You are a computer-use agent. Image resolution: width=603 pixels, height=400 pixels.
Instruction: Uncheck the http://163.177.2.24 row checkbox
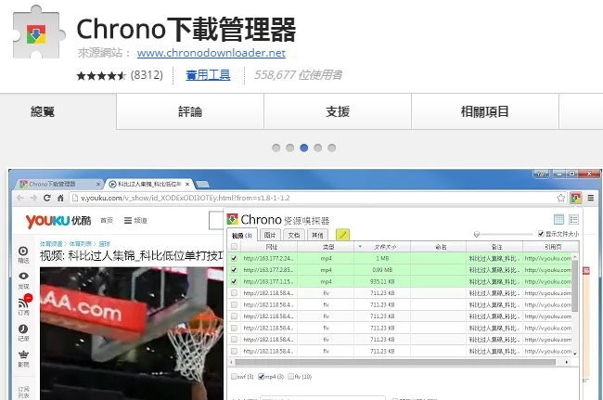coord(234,258)
